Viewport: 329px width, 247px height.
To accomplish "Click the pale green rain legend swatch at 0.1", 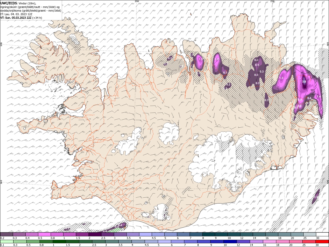I will click(x=7, y=242).
